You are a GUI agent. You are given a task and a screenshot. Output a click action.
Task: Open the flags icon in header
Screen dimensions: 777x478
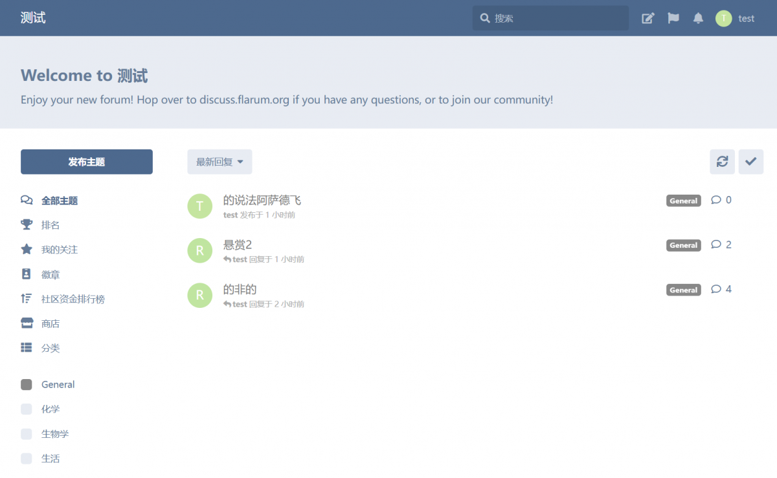[673, 18]
